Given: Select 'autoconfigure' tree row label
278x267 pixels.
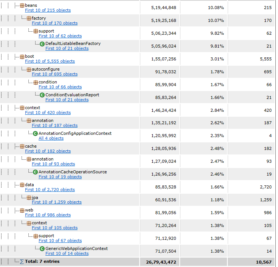Looking at the screenshot, I should 46,69.
